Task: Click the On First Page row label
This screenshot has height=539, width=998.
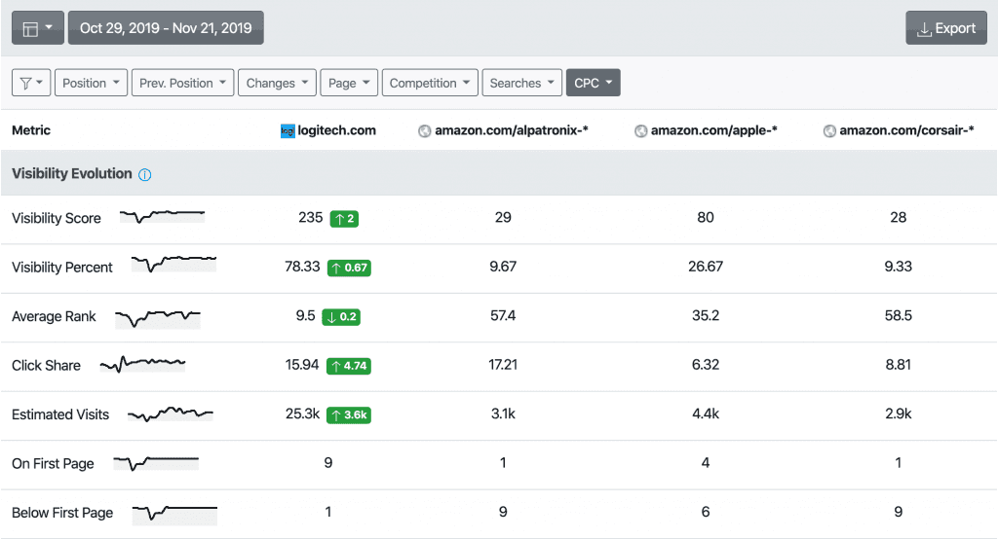Action: (x=53, y=463)
